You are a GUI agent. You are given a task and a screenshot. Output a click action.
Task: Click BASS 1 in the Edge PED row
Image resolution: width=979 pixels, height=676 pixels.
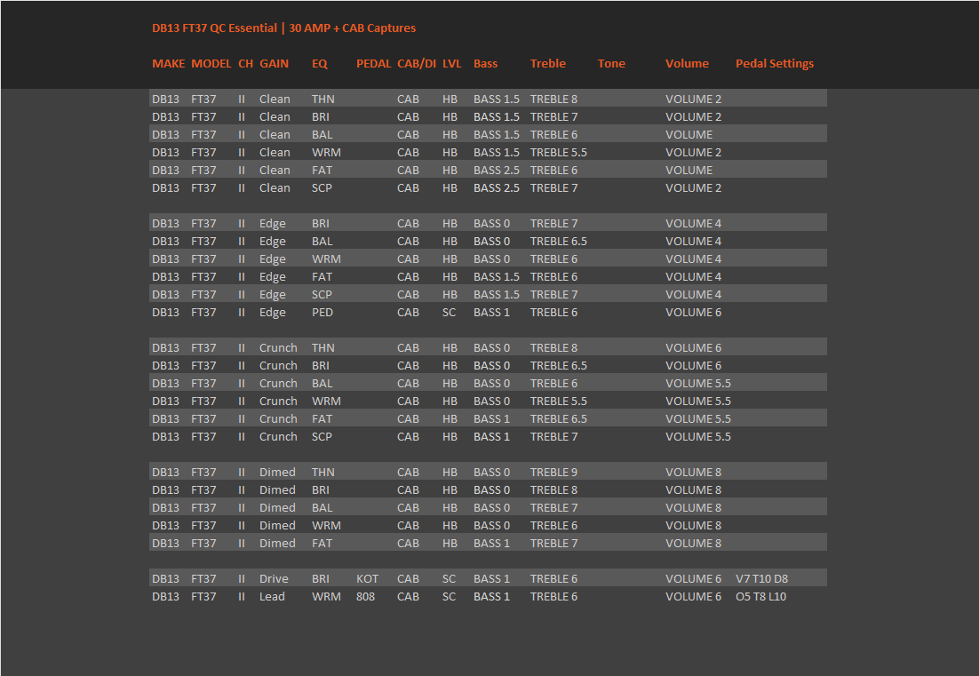(491, 312)
